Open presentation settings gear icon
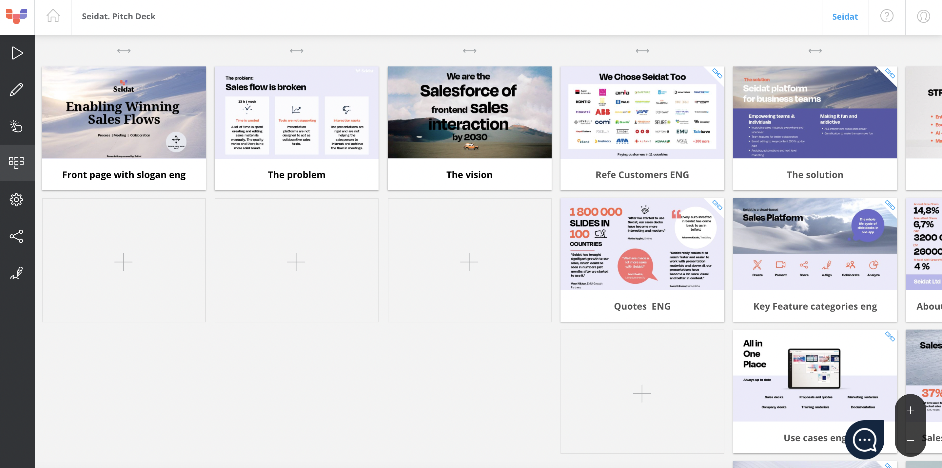The image size is (942, 468). (16, 199)
